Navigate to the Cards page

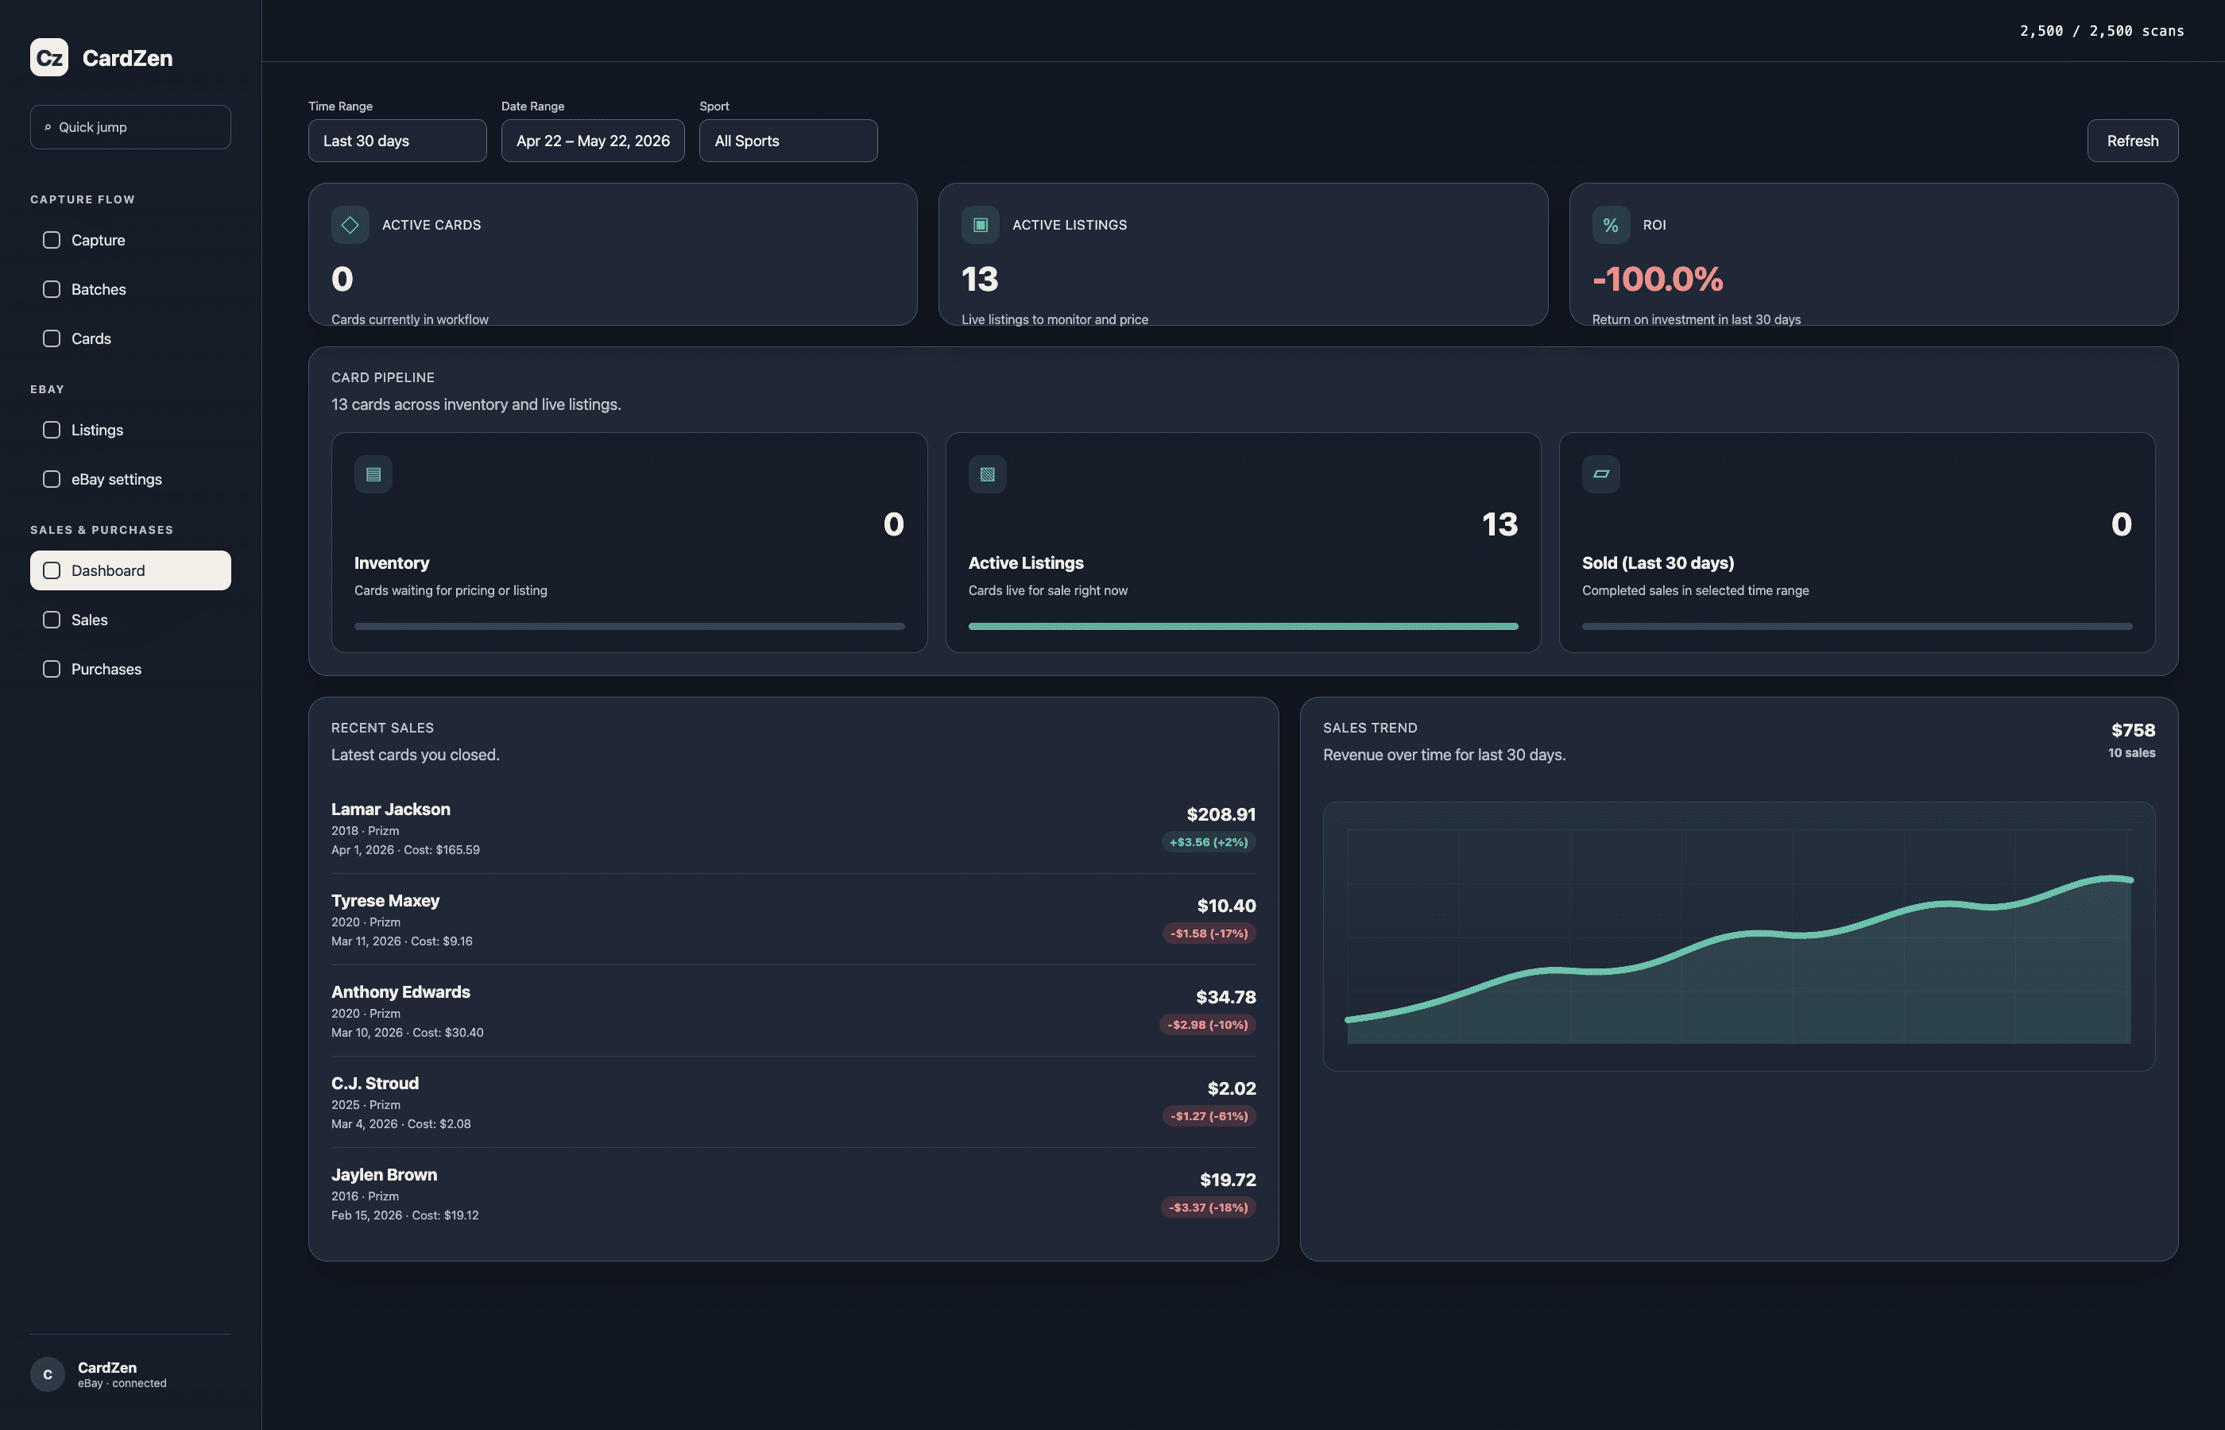(x=130, y=338)
